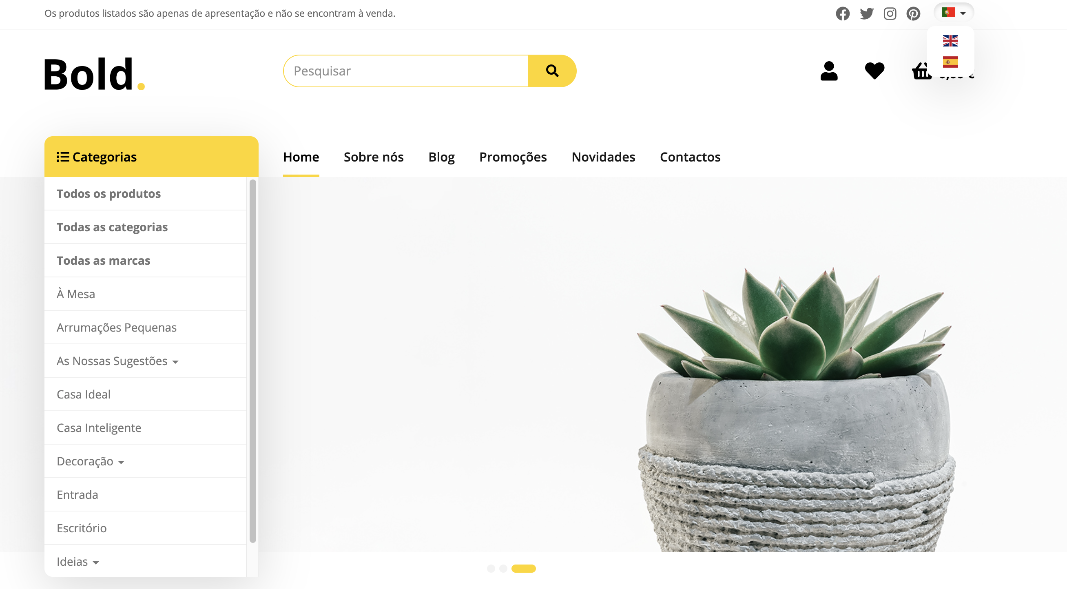Open the Facebook social link icon
The width and height of the screenshot is (1067, 589).
[x=843, y=14]
